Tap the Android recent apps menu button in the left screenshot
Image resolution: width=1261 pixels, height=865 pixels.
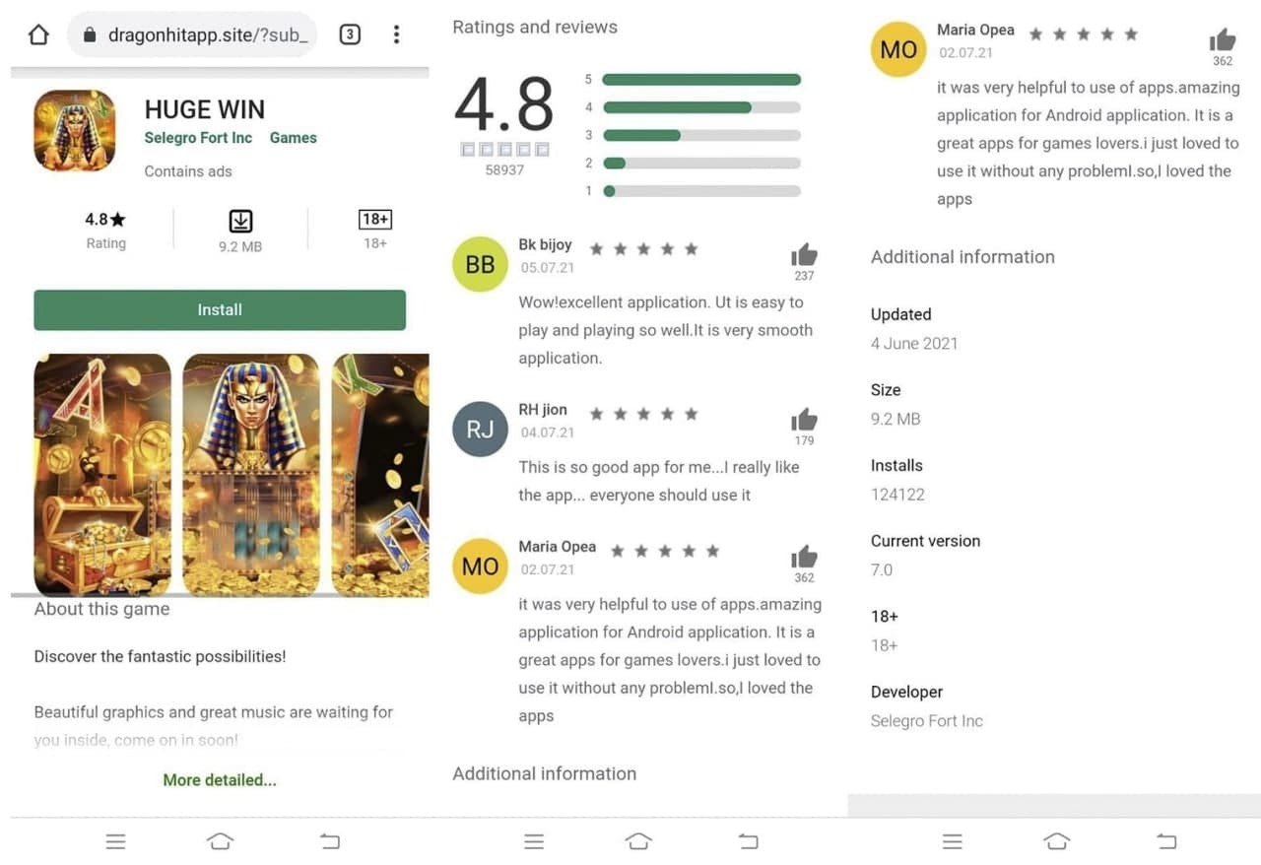(115, 841)
